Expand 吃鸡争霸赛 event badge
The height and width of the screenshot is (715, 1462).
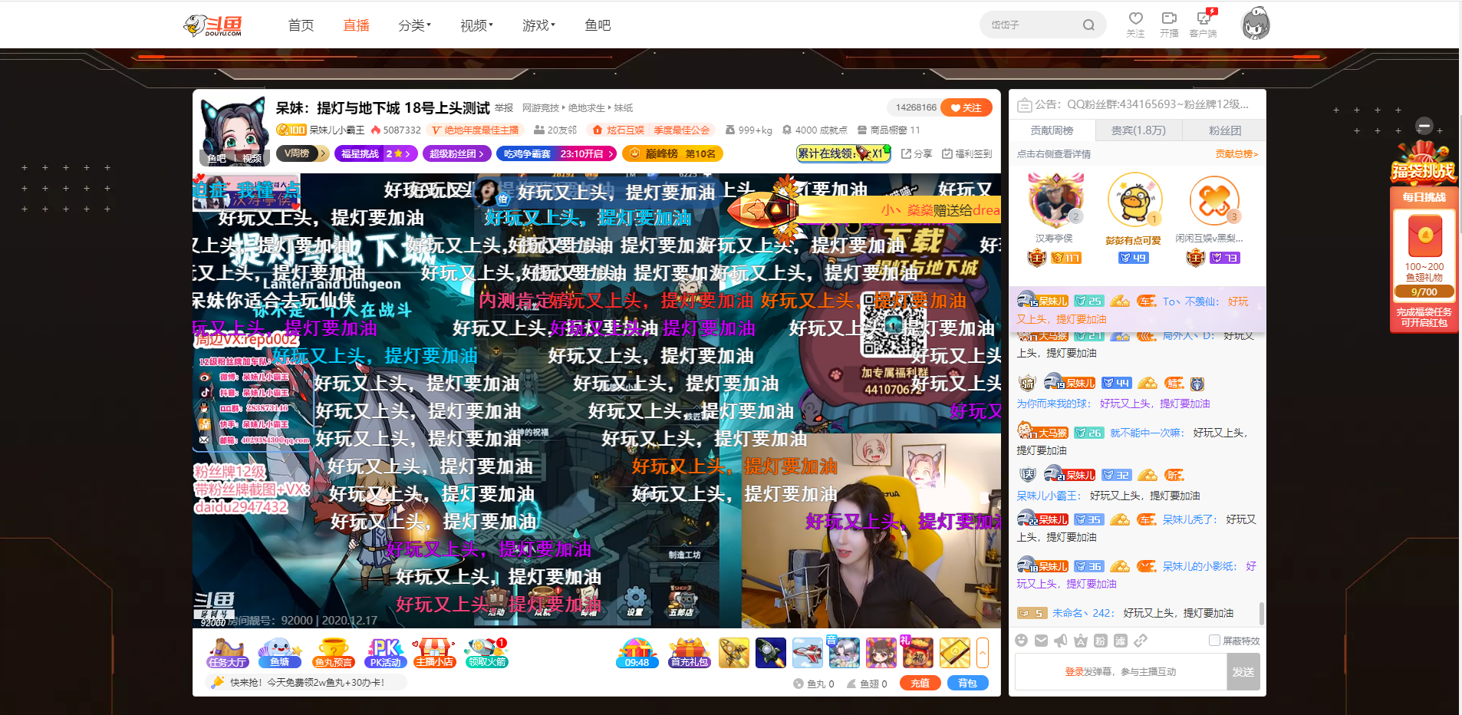556,153
